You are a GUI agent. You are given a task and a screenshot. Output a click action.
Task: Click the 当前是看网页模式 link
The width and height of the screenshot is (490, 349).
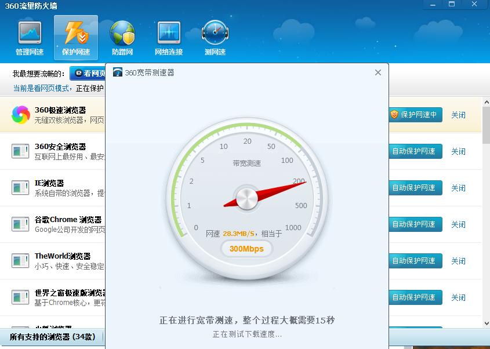tap(41, 89)
